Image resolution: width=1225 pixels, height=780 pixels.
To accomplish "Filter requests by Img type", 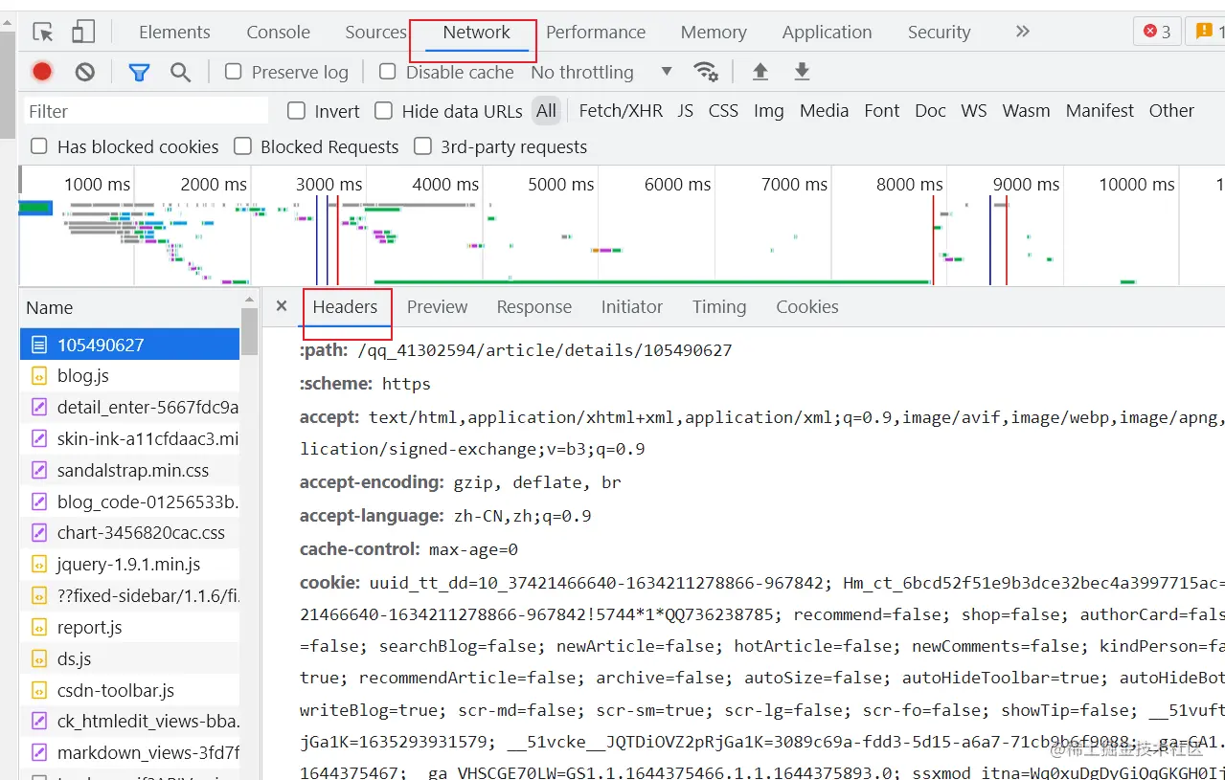I will click(x=769, y=111).
